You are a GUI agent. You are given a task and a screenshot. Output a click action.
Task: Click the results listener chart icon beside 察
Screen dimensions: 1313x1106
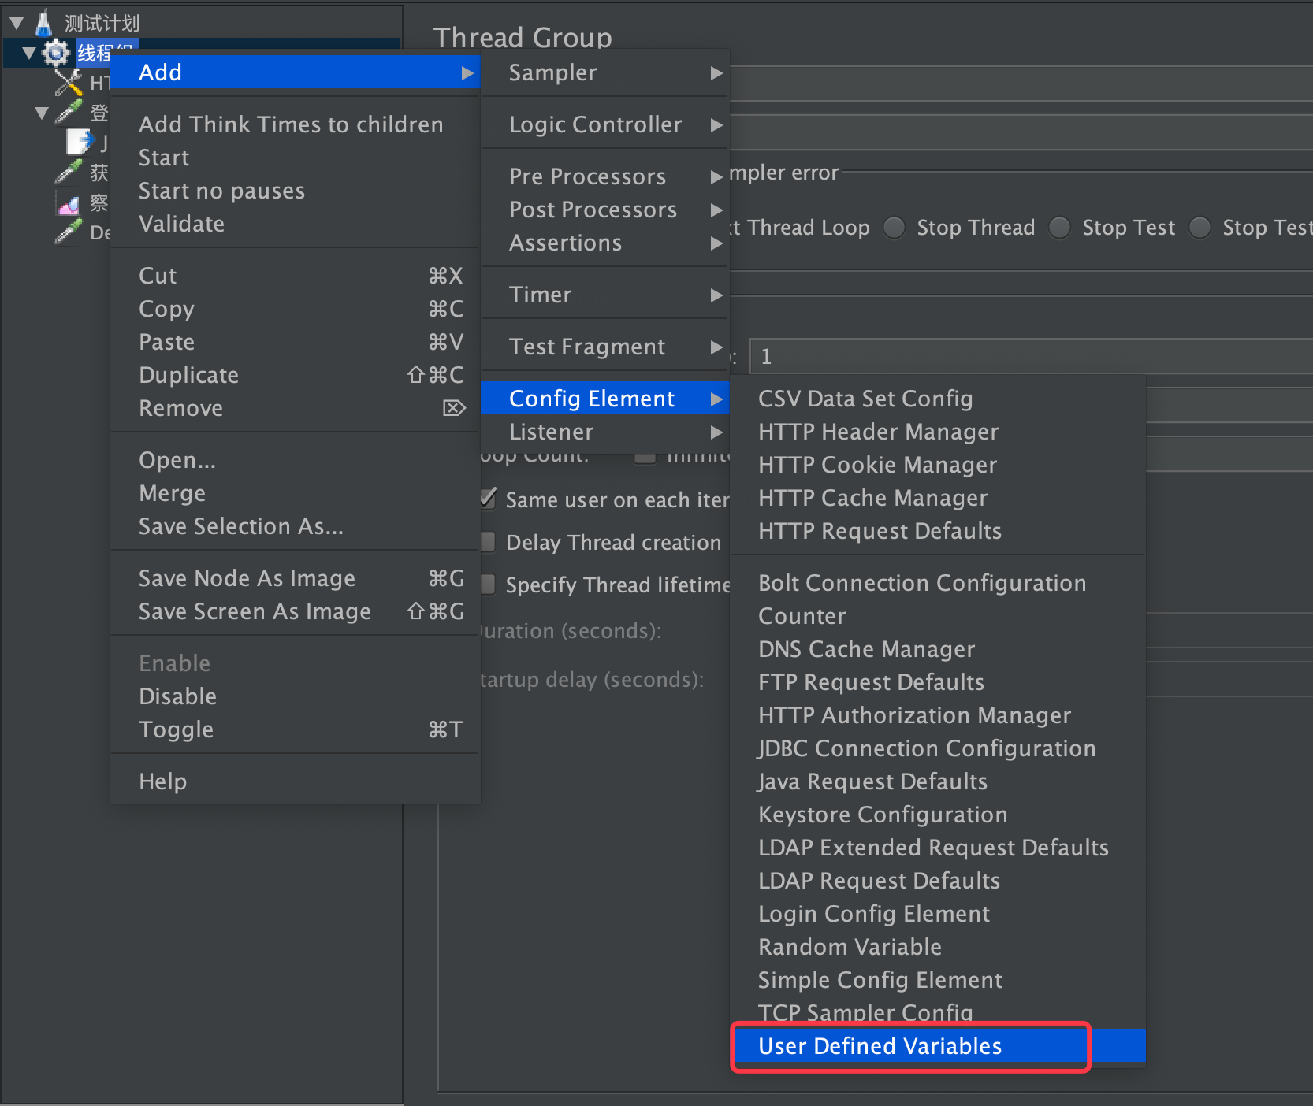(69, 203)
